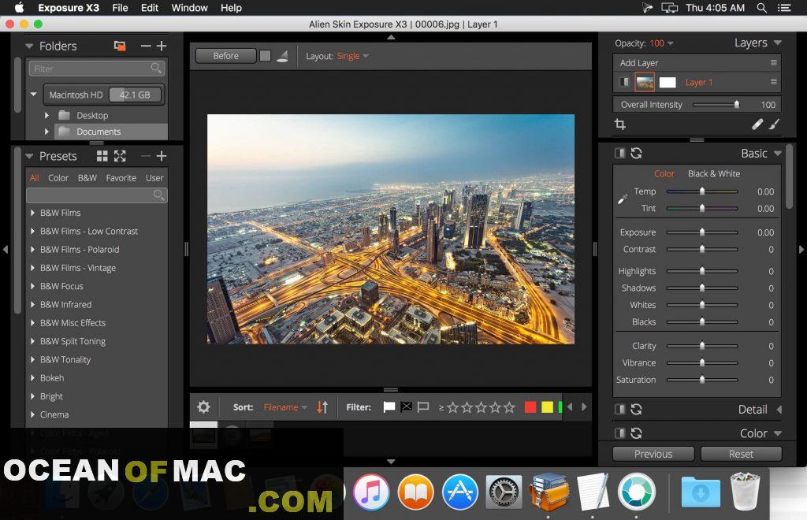Expand the Documents folder
807x520 pixels.
[46, 132]
